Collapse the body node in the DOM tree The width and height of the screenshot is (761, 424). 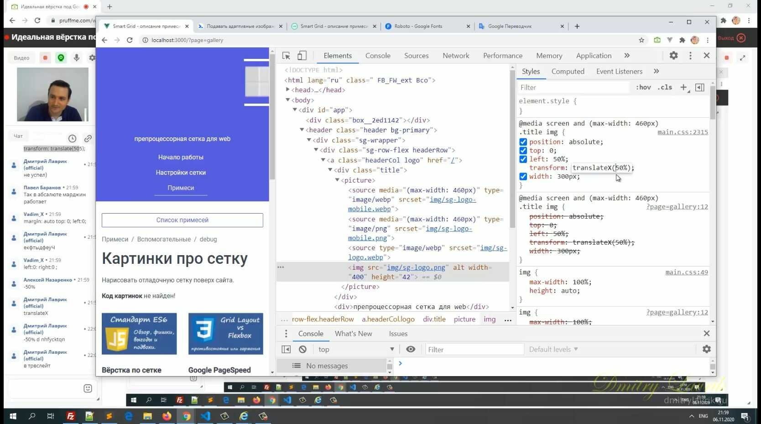[288, 100]
